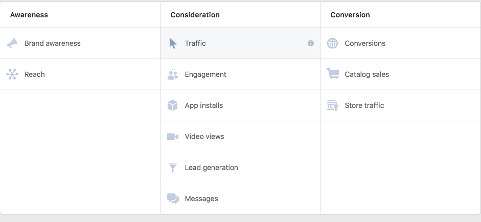Pick the Engagement objective text

pos(205,74)
